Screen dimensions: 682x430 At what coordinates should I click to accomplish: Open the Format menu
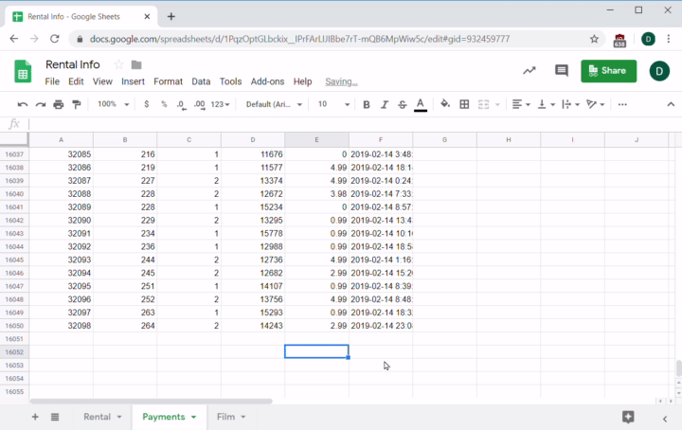168,81
